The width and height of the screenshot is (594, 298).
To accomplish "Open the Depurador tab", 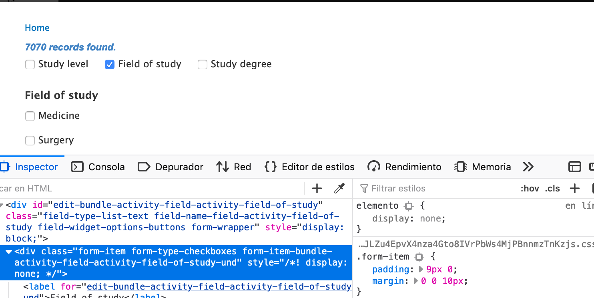I will point(171,167).
